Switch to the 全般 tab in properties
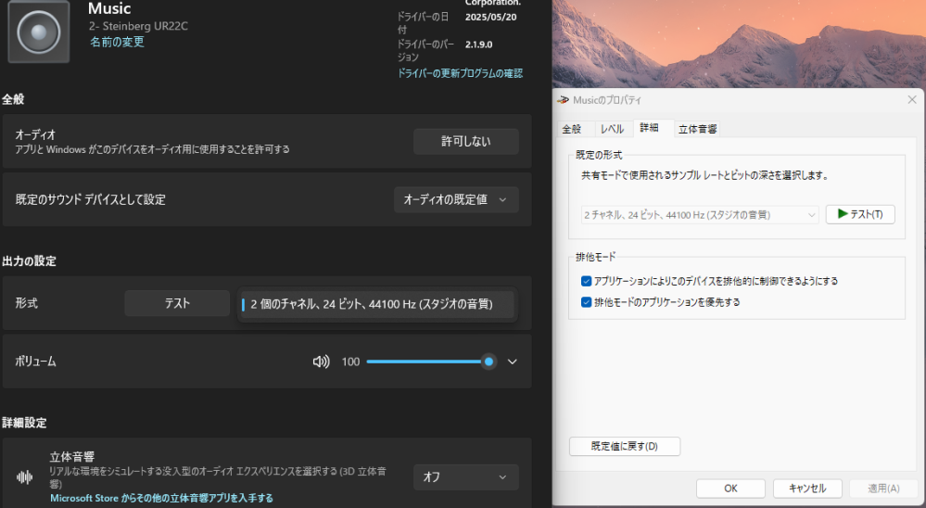 572,129
